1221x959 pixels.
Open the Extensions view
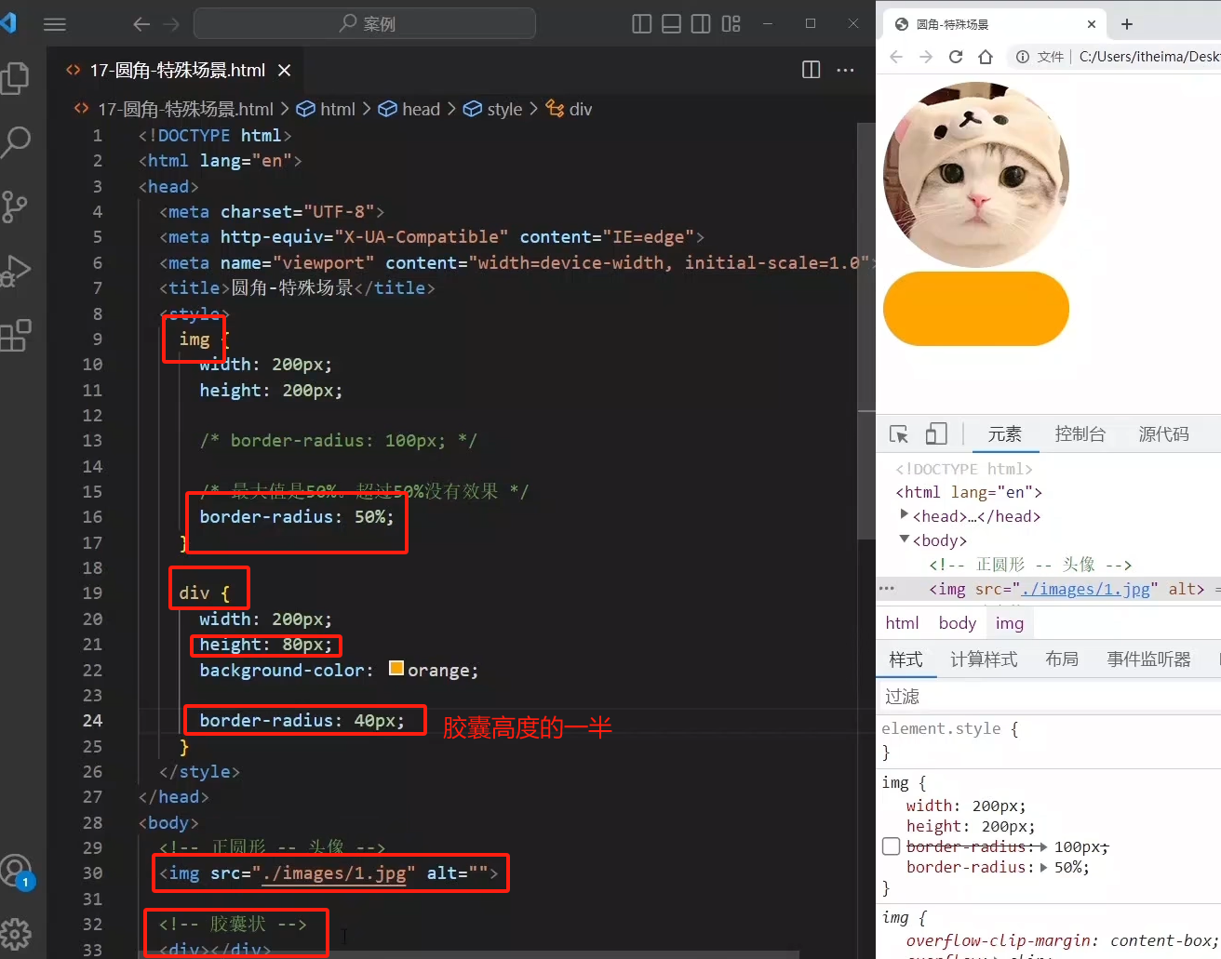tap(16, 335)
